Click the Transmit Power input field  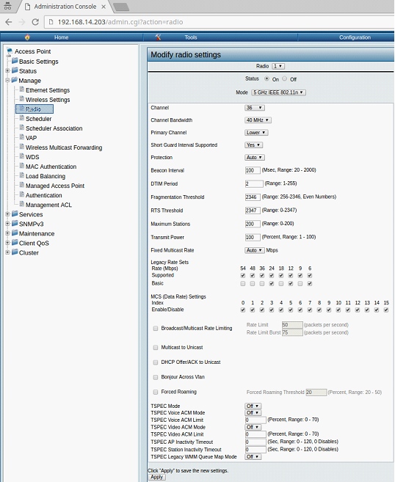click(x=253, y=237)
